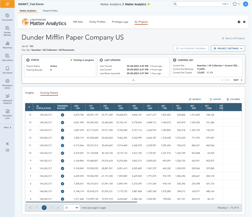Viewport: 252px width, 217px height.
Task: Click the Control Set star icon
Action: (175, 60)
